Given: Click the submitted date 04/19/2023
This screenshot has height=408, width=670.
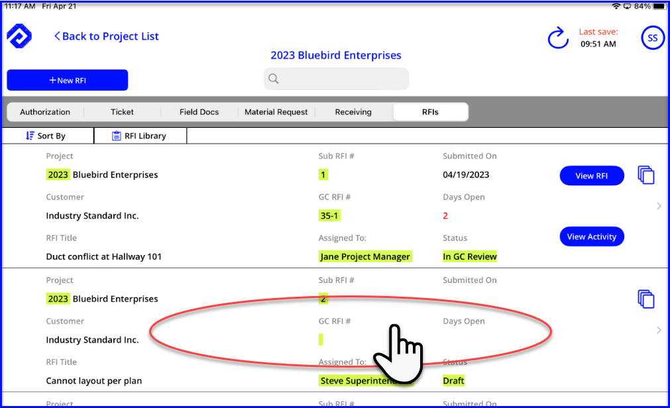Looking at the screenshot, I should pyautogui.click(x=466, y=175).
